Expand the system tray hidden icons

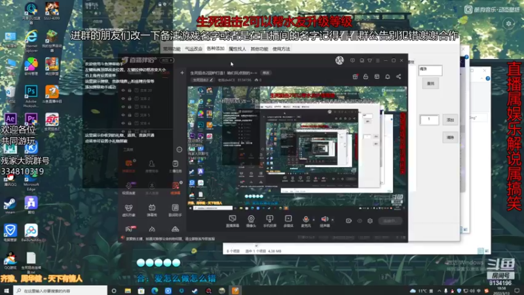[x=439, y=290]
